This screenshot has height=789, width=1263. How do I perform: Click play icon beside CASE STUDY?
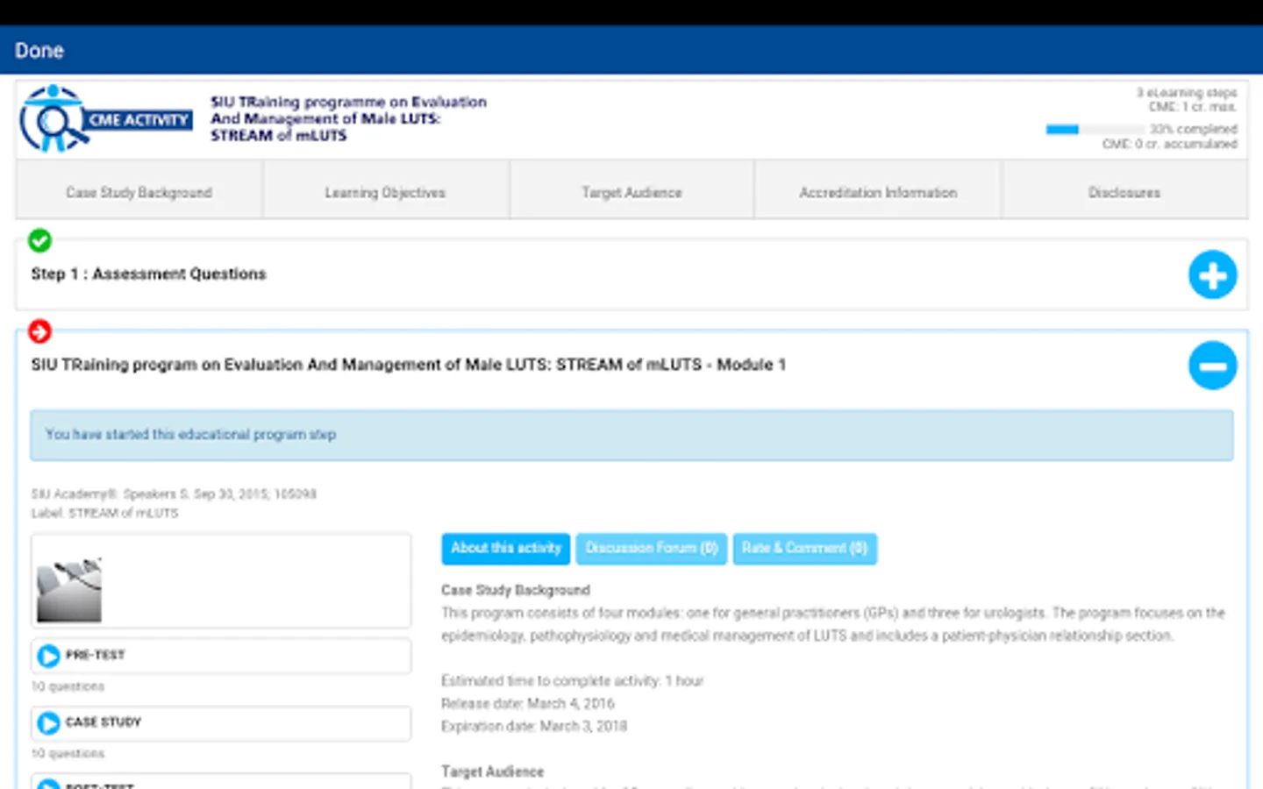(x=49, y=723)
